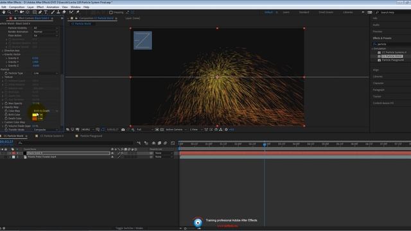
Task: Pick the Birth Color swatch
Action: click(35, 115)
